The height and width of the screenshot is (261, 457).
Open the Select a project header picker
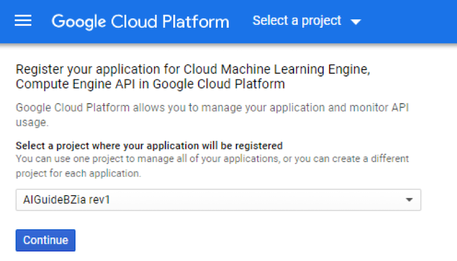[306, 21]
